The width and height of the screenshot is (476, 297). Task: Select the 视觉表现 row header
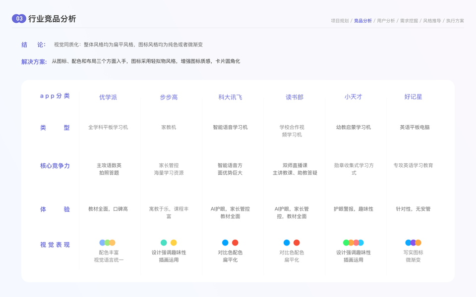pyautogui.click(x=55, y=245)
